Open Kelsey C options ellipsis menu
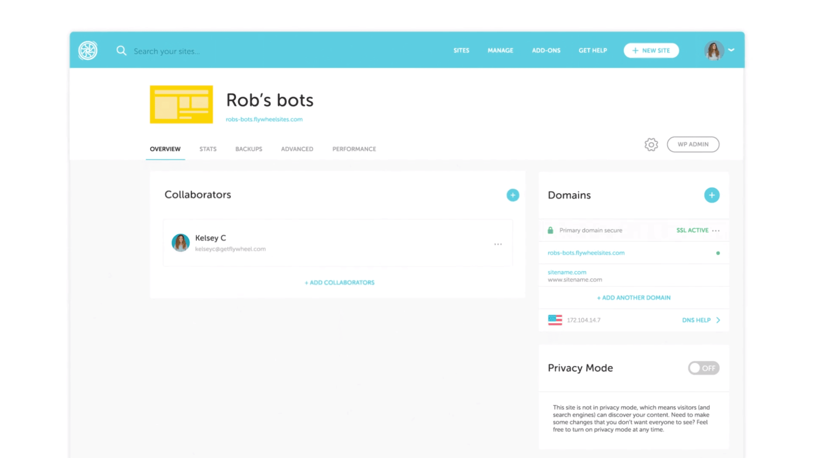 pos(498,244)
